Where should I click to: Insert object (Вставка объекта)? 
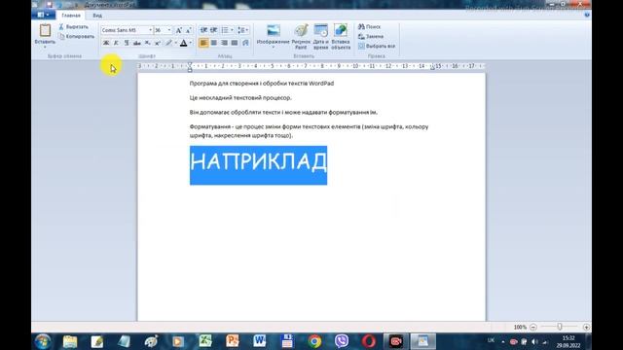(341, 37)
